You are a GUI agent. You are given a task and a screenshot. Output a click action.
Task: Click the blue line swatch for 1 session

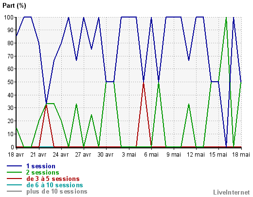[x=14, y=166]
